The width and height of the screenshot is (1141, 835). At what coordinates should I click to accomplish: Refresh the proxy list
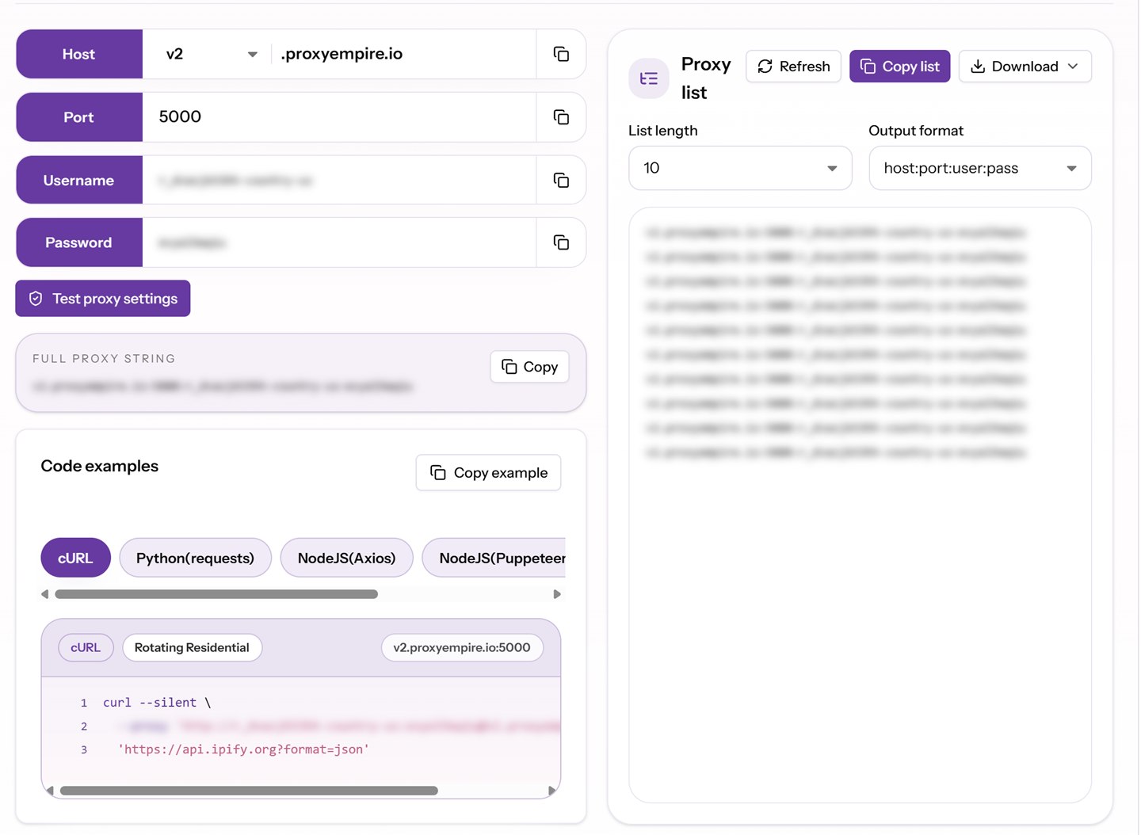tap(793, 67)
